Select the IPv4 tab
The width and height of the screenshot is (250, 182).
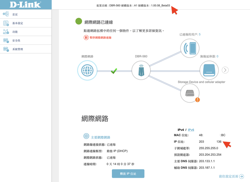(x=181, y=130)
